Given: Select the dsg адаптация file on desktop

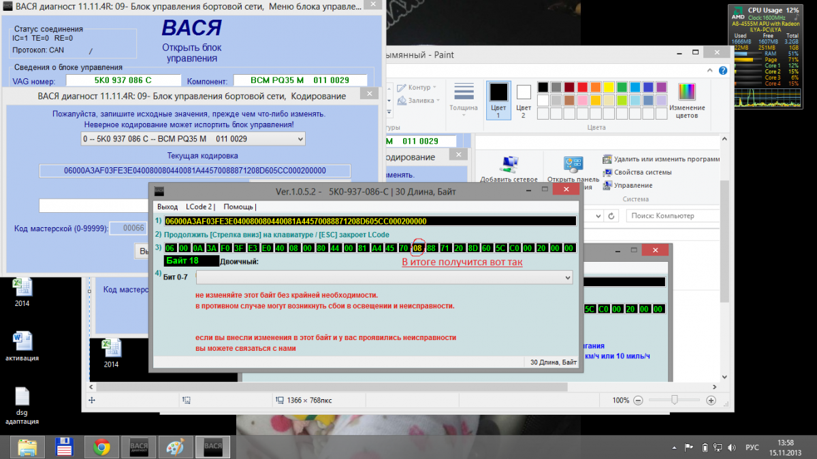Looking at the screenshot, I should point(22,405).
